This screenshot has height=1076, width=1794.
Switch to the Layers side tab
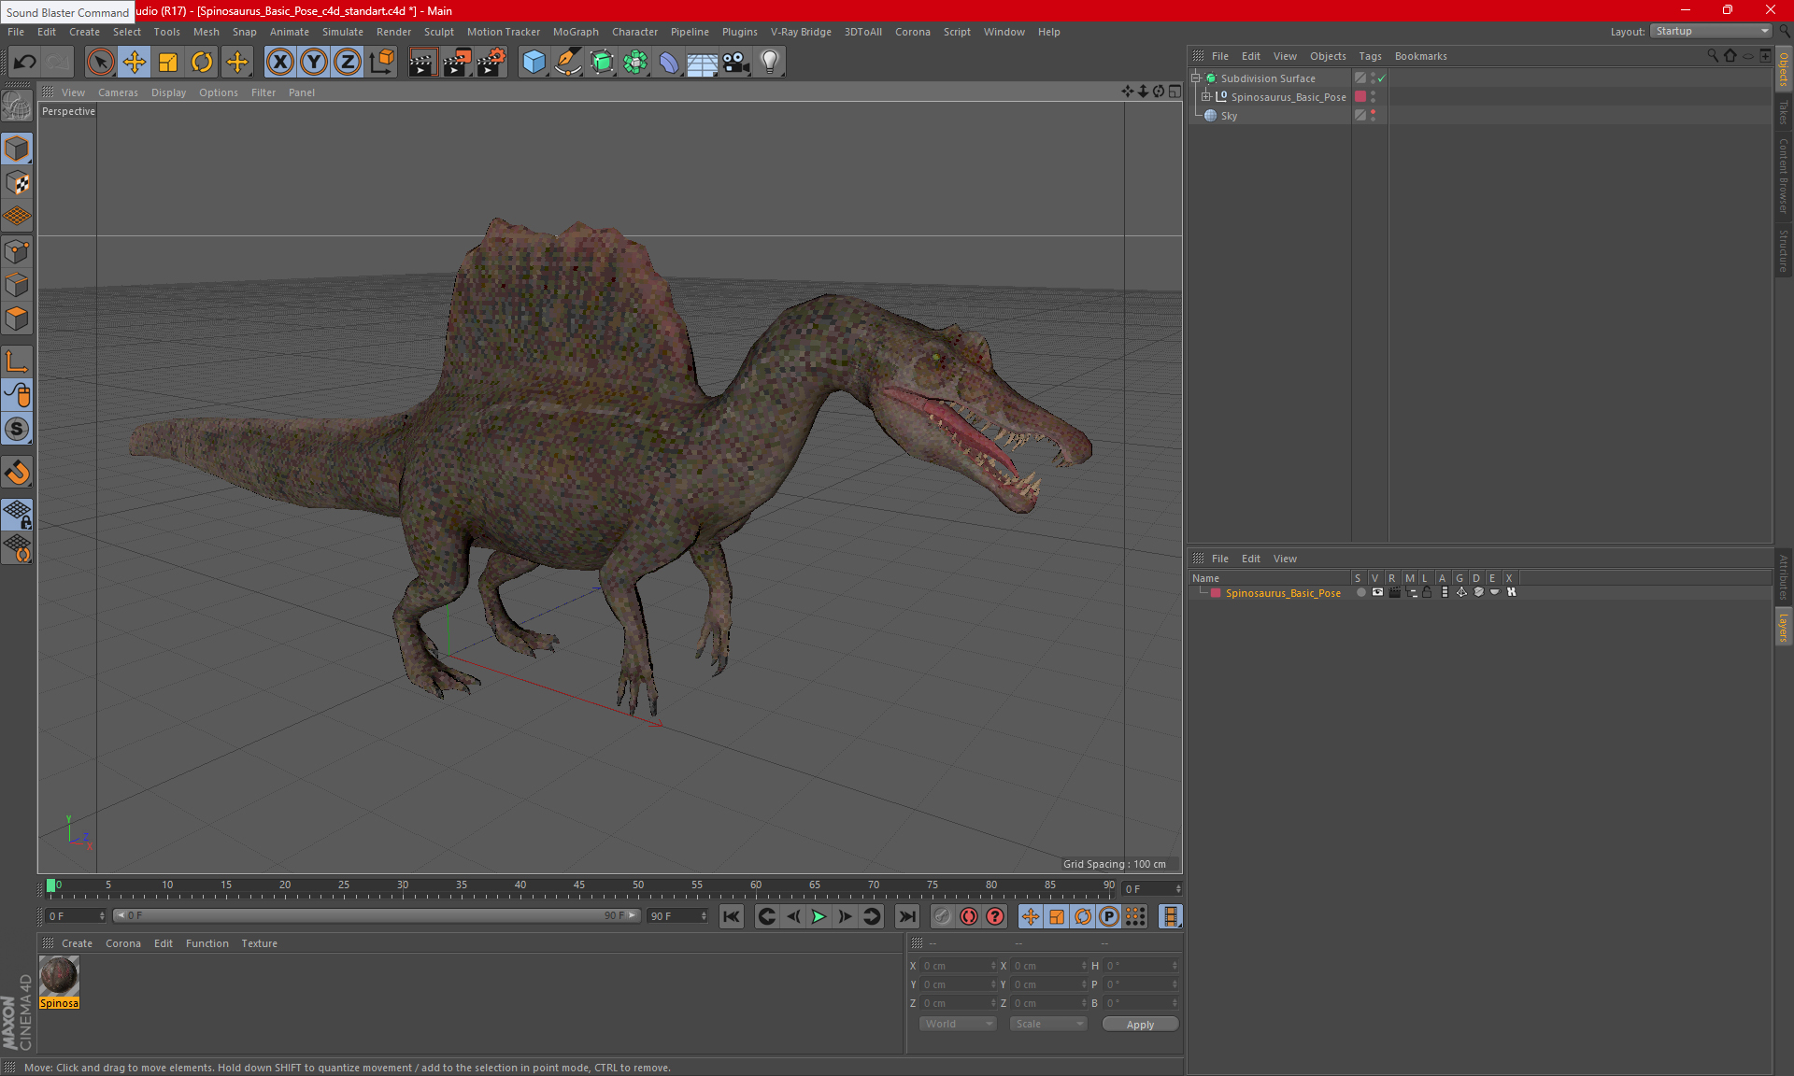[1784, 627]
